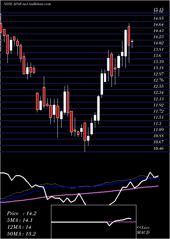Click the 50MA : 13.2 readout
Viewport: 170px width, 239px height.
(21, 234)
